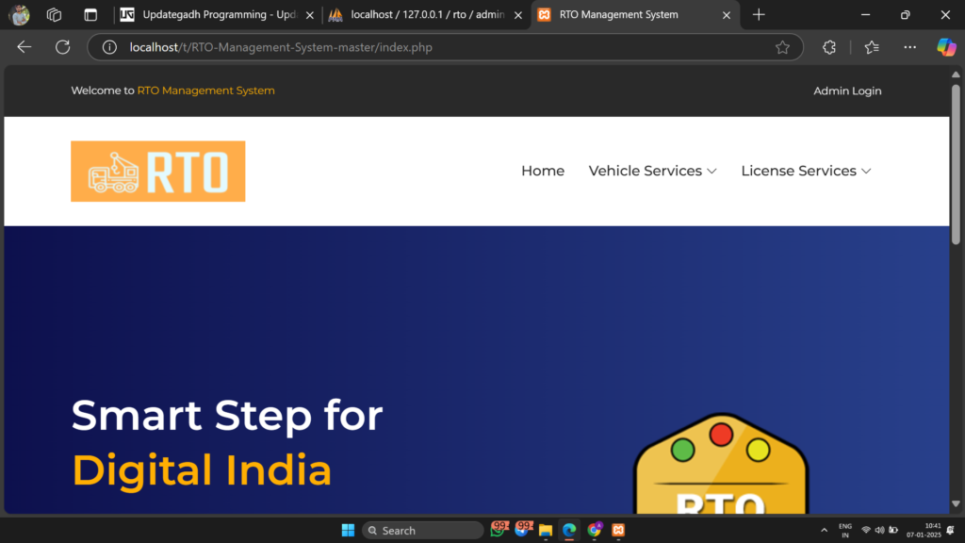Open Wi-Fi network tray icon

[866, 530]
